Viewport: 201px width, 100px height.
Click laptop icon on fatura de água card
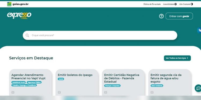(x=152, y=92)
